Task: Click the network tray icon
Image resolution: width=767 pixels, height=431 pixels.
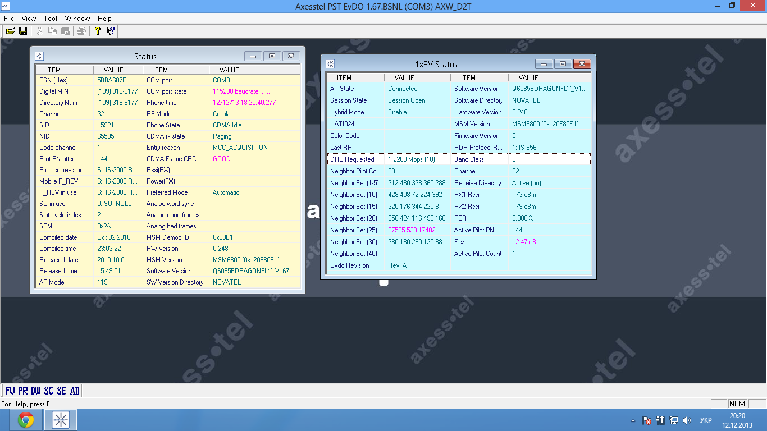Action: (673, 420)
